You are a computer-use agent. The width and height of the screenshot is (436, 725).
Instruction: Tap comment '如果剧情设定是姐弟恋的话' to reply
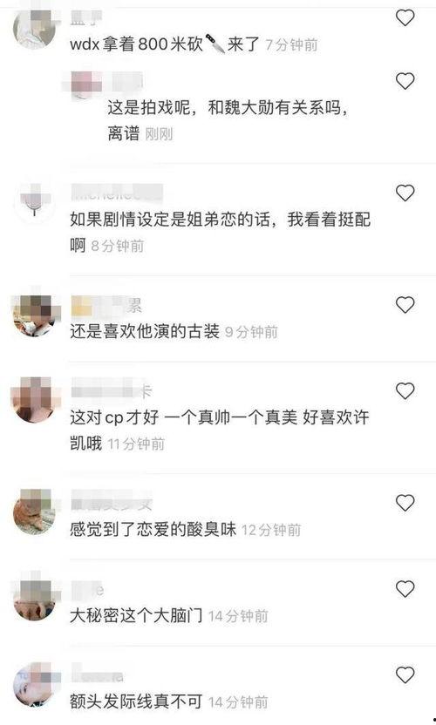coord(221,232)
